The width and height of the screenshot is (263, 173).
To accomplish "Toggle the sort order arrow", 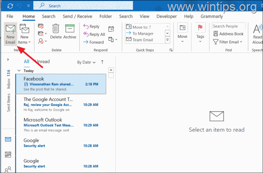I will point(102,62).
